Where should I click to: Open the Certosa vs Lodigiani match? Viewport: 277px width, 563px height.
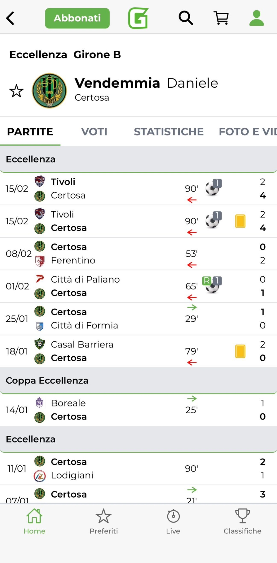pyautogui.click(x=117, y=469)
